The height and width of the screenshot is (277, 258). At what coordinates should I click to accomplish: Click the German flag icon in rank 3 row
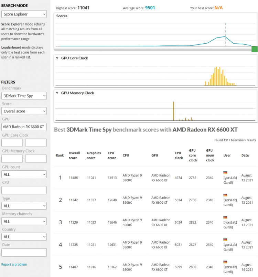pyautogui.click(x=225, y=217)
